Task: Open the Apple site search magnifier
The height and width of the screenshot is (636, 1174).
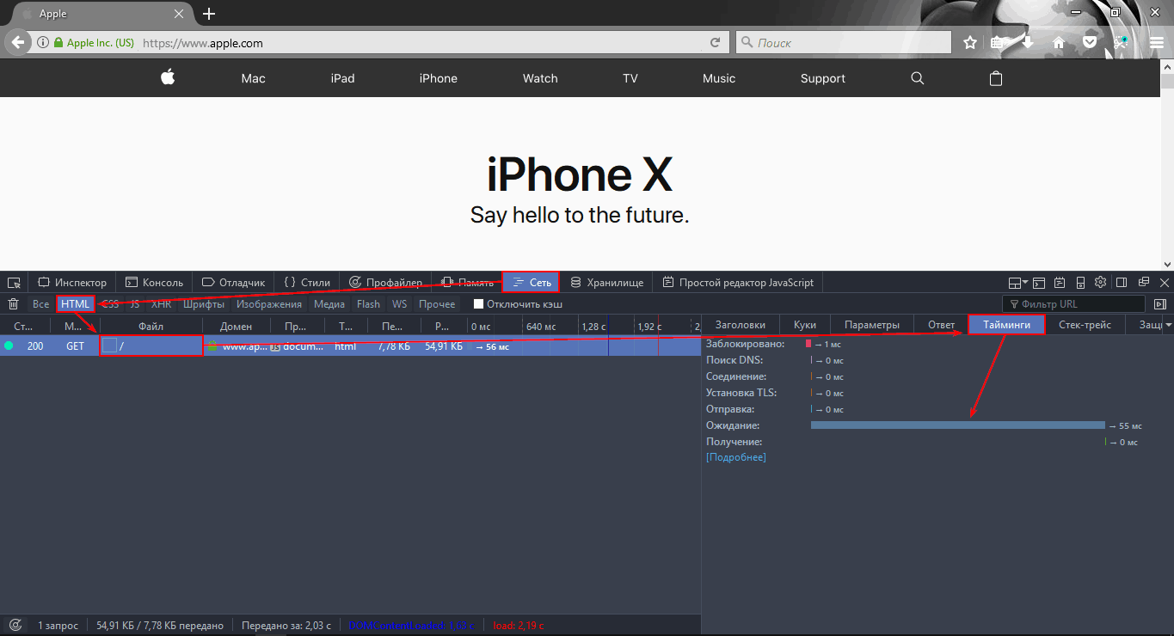Action: tap(917, 78)
